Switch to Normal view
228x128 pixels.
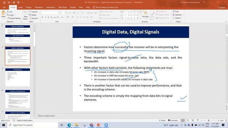183,121
